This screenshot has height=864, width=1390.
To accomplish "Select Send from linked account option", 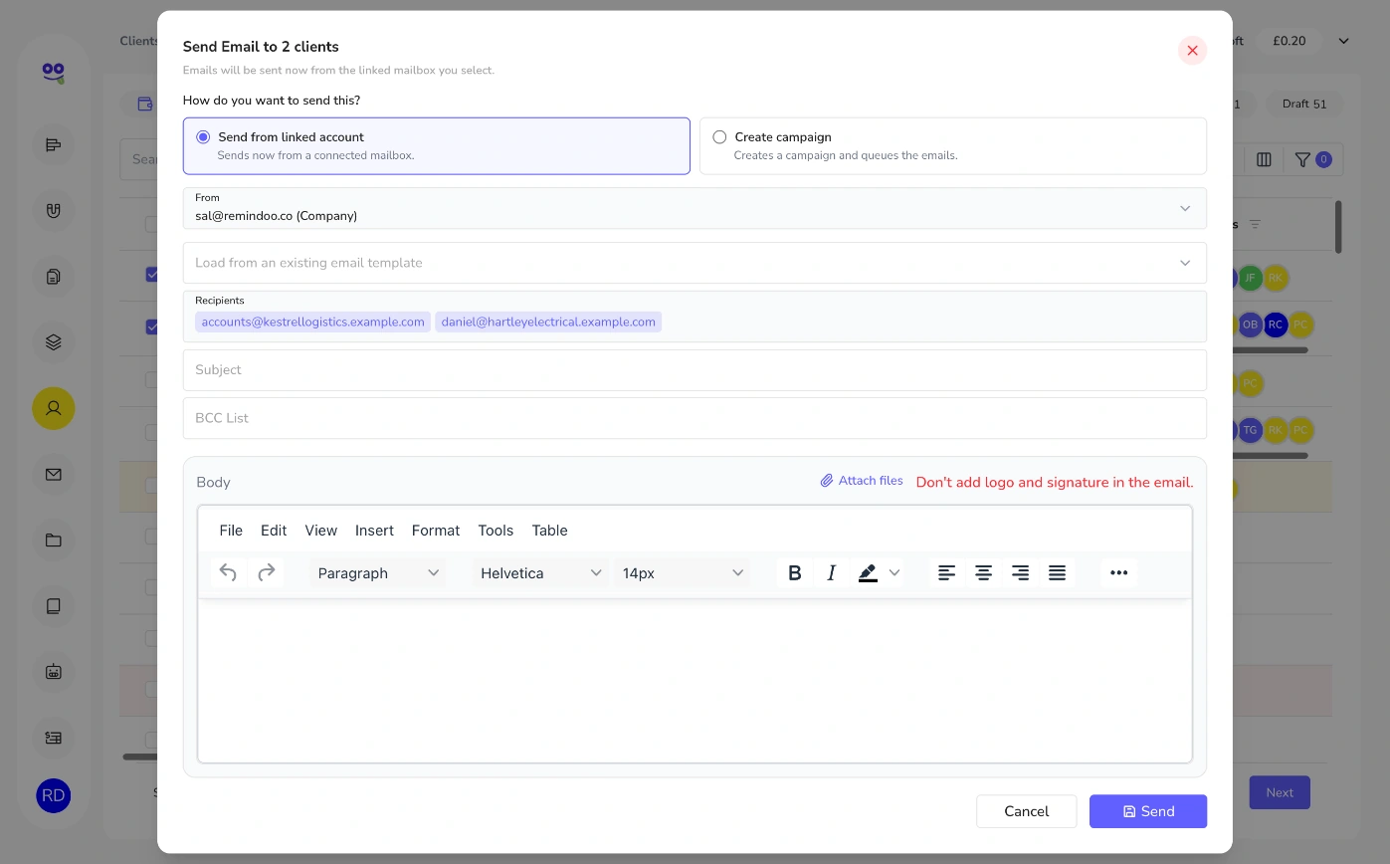I will (437, 146).
